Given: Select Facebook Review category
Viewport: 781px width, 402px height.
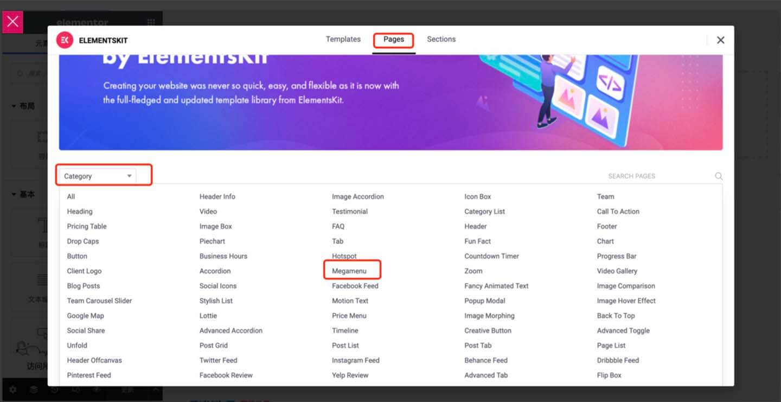Looking at the screenshot, I should click(x=226, y=375).
